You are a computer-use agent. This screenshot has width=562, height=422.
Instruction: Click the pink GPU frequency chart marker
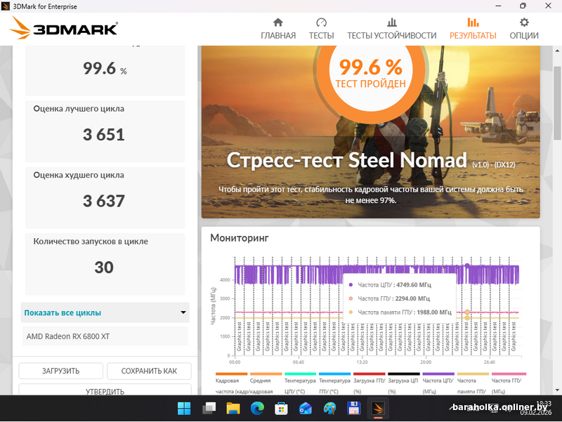(467, 312)
